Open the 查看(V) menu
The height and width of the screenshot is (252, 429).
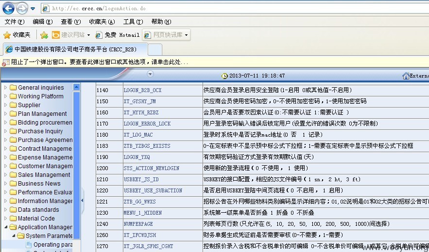(x=71, y=22)
